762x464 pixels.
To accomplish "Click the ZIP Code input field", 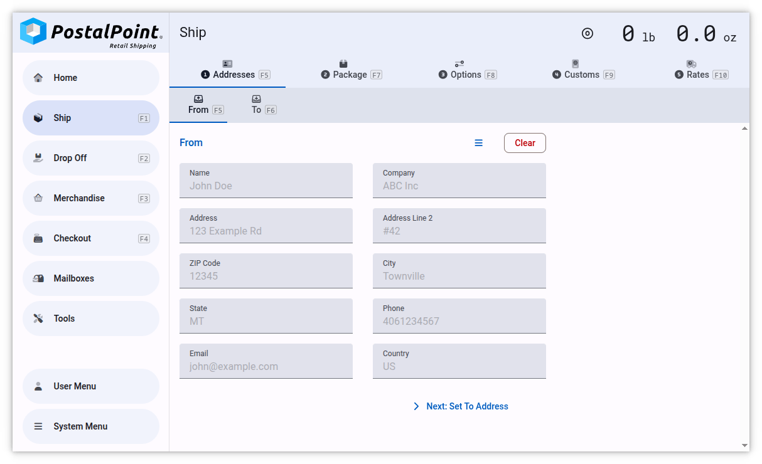I will (266, 271).
